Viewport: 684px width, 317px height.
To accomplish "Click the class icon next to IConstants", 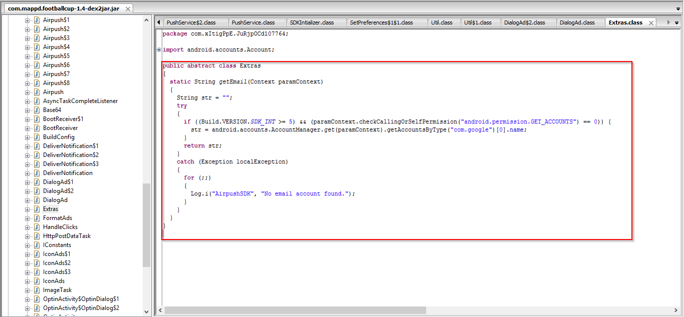I will pos(37,245).
